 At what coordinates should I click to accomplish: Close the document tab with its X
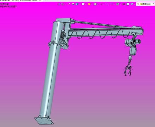tap(40, 0)
